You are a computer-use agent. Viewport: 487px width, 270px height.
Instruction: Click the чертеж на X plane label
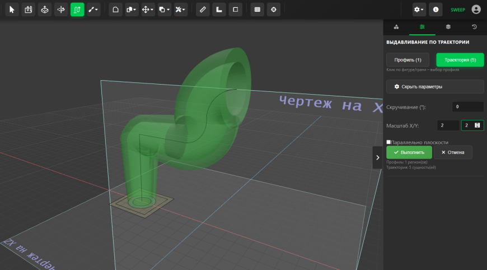(x=330, y=104)
